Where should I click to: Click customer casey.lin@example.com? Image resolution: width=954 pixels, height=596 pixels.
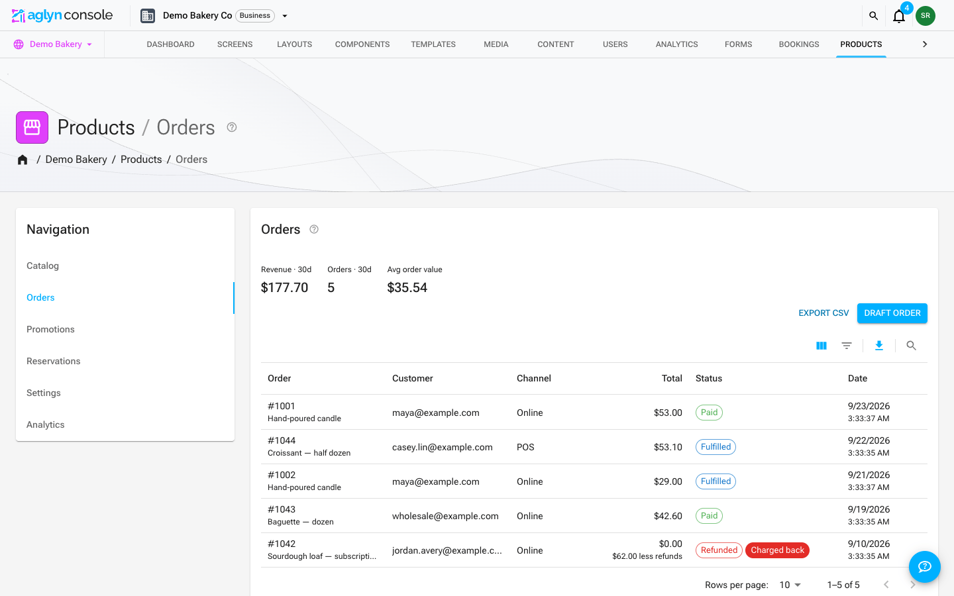point(443,447)
